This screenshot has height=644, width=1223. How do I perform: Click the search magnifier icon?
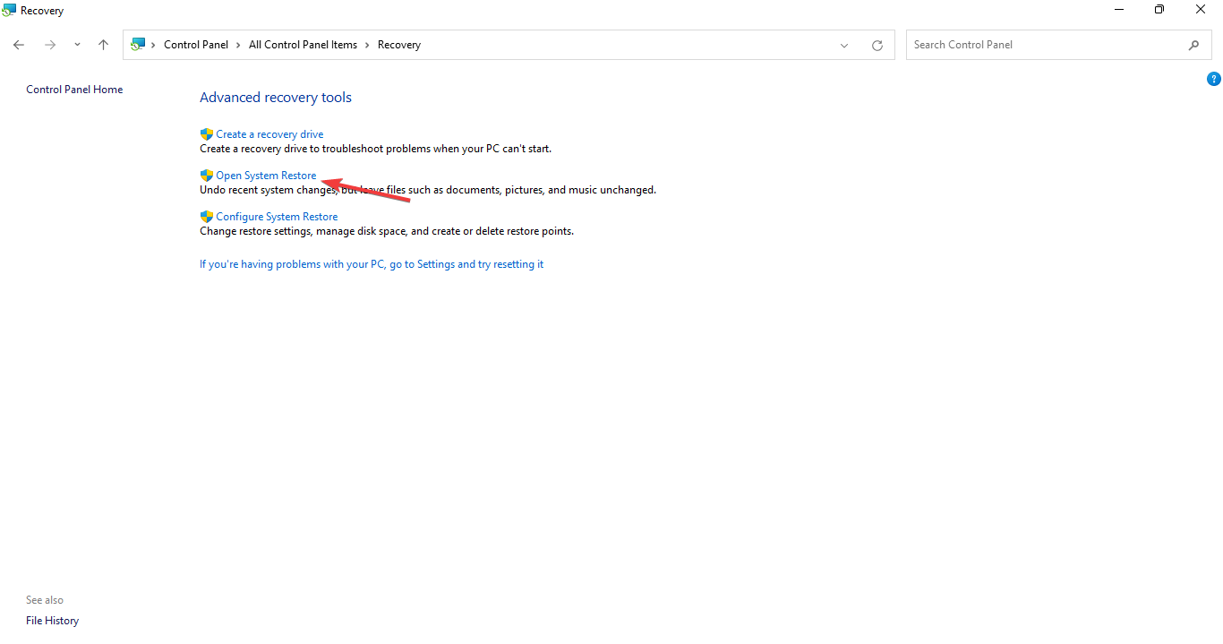[x=1193, y=45]
